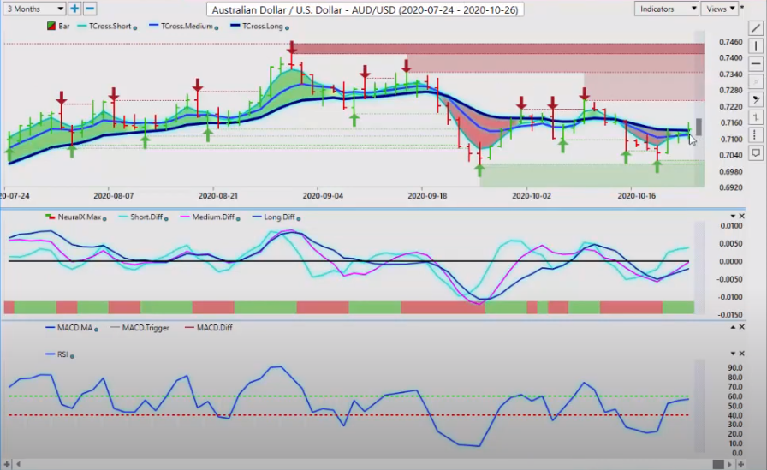This screenshot has width=767, height=470.
Task: Open settings dot for TCross.Short
Action: click(135, 28)
